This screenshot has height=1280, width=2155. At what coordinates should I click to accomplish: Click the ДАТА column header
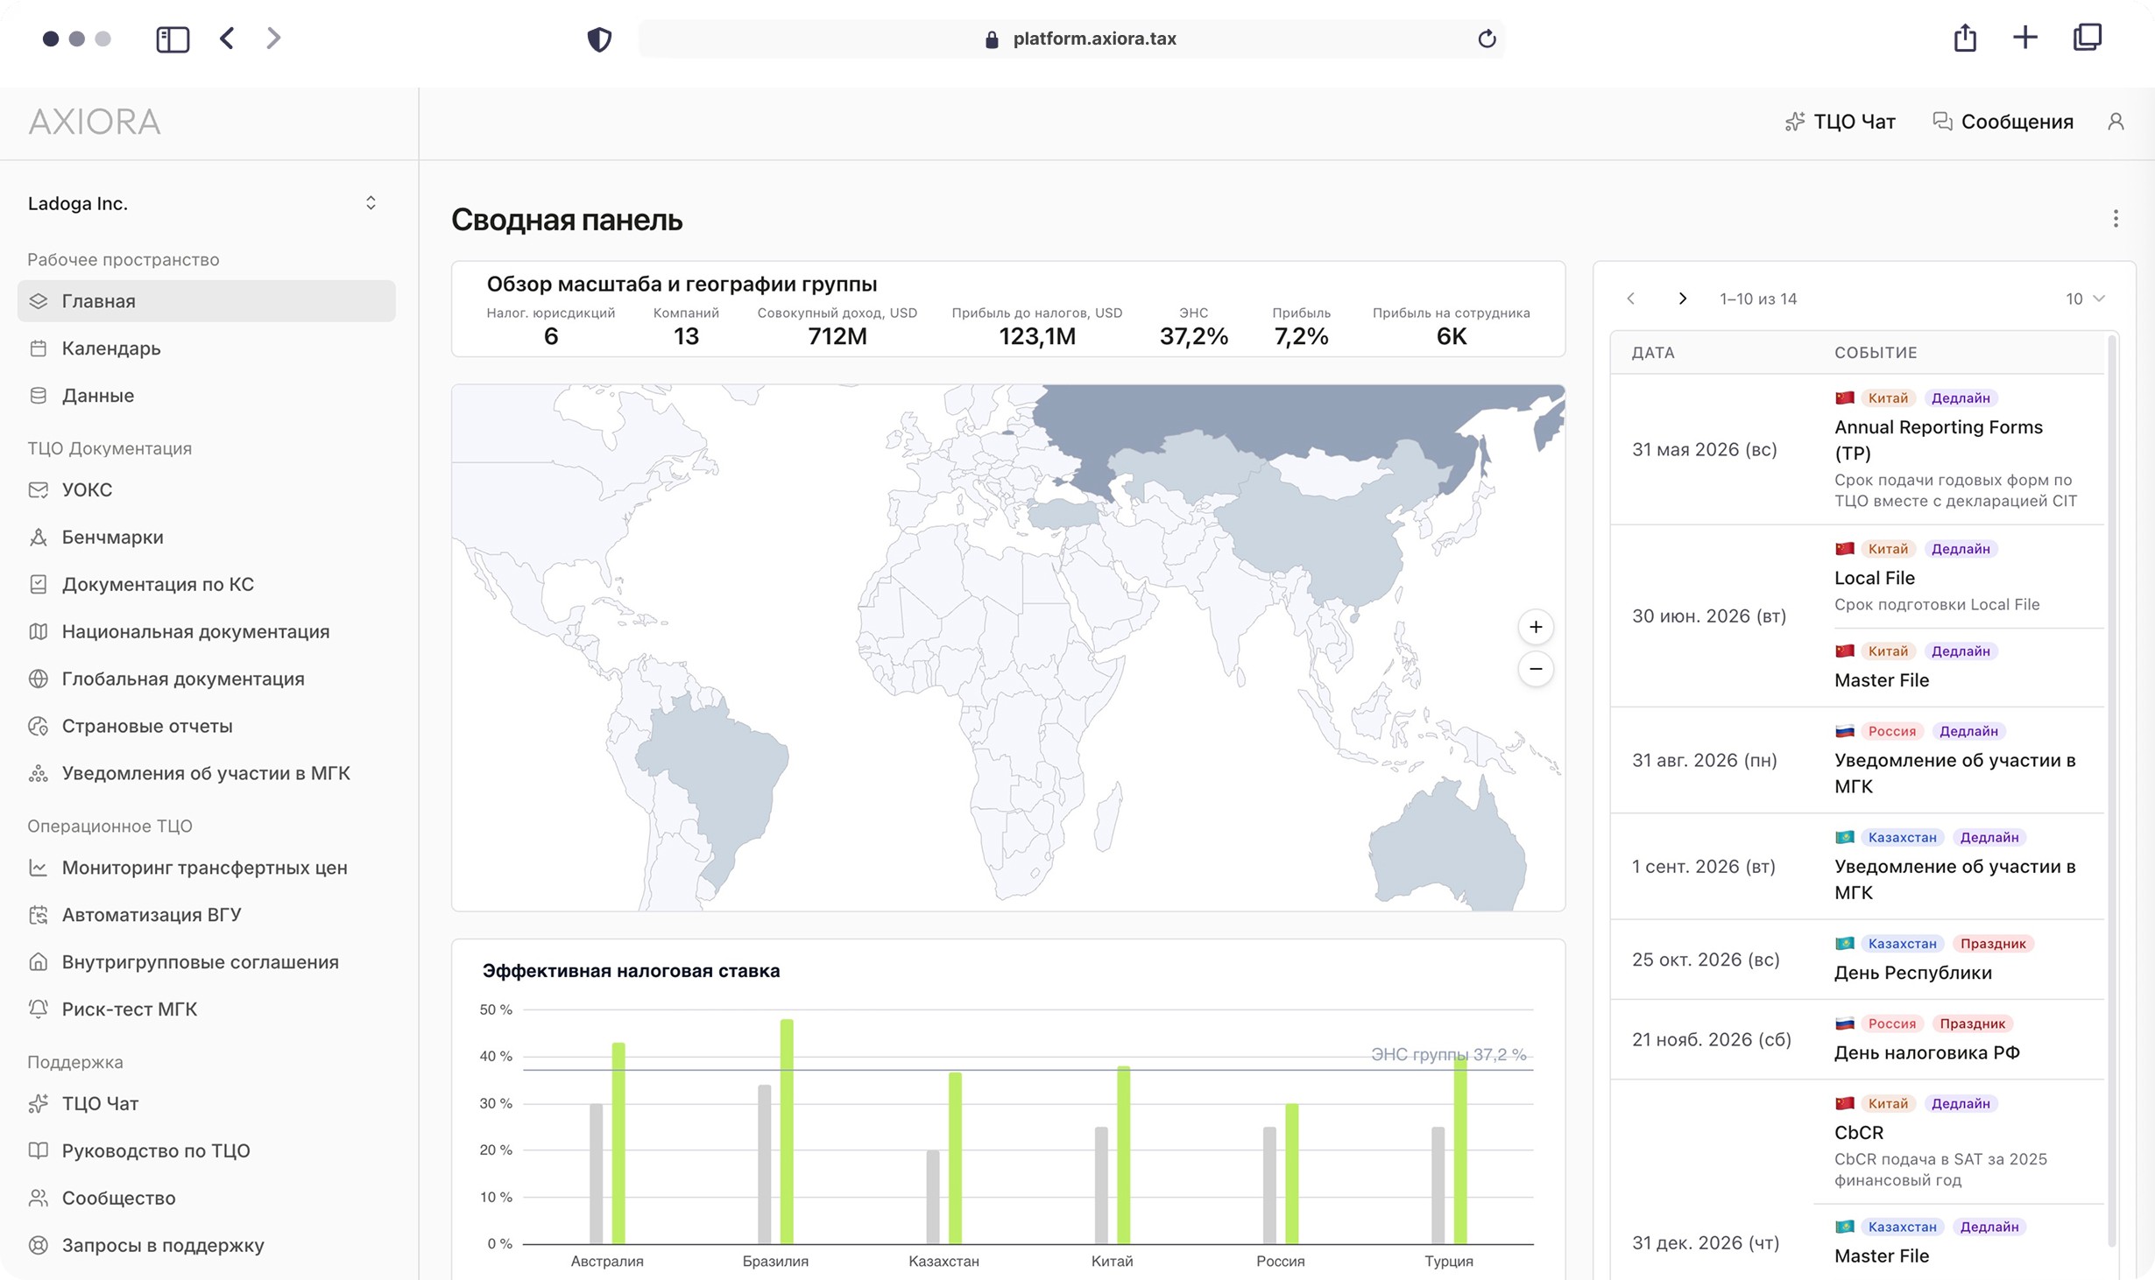(x=1653, y=353)
